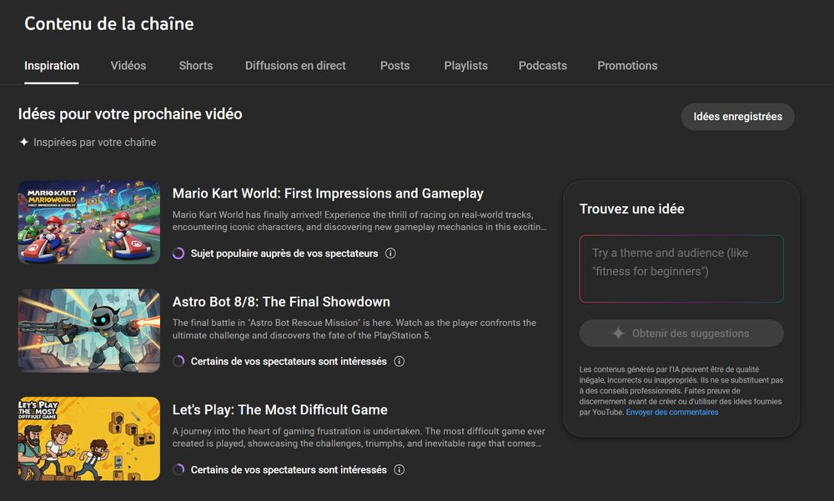Viewport: 834px width, 501px height.
Task: Click the Mario Kart World description text
Action: tap(359, 221)
